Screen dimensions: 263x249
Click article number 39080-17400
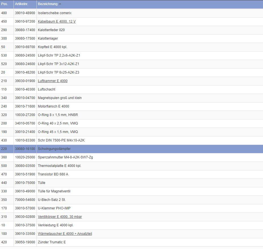click(25, 30)
